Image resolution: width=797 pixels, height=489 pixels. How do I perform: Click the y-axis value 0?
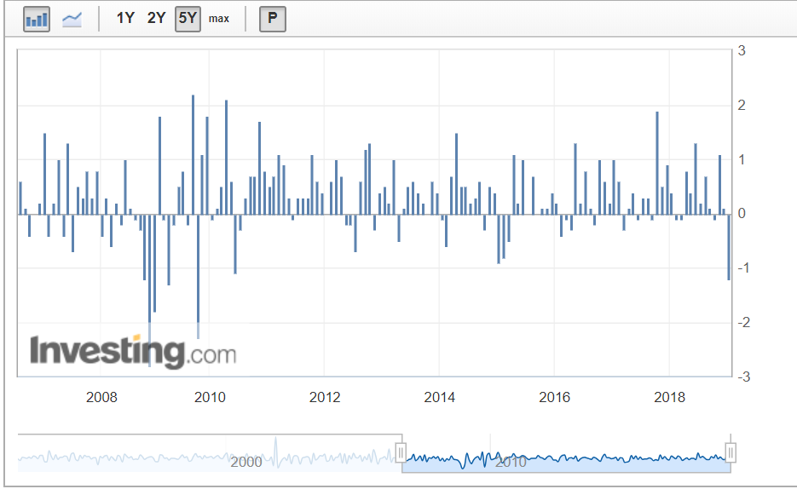pyautogui.click(x=742, y=214)
